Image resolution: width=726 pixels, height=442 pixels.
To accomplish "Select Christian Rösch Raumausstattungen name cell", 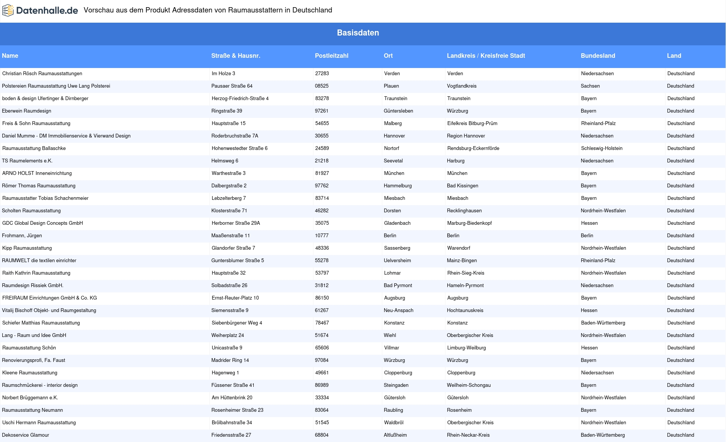I will pyautogui.click(x=42, y=74).
